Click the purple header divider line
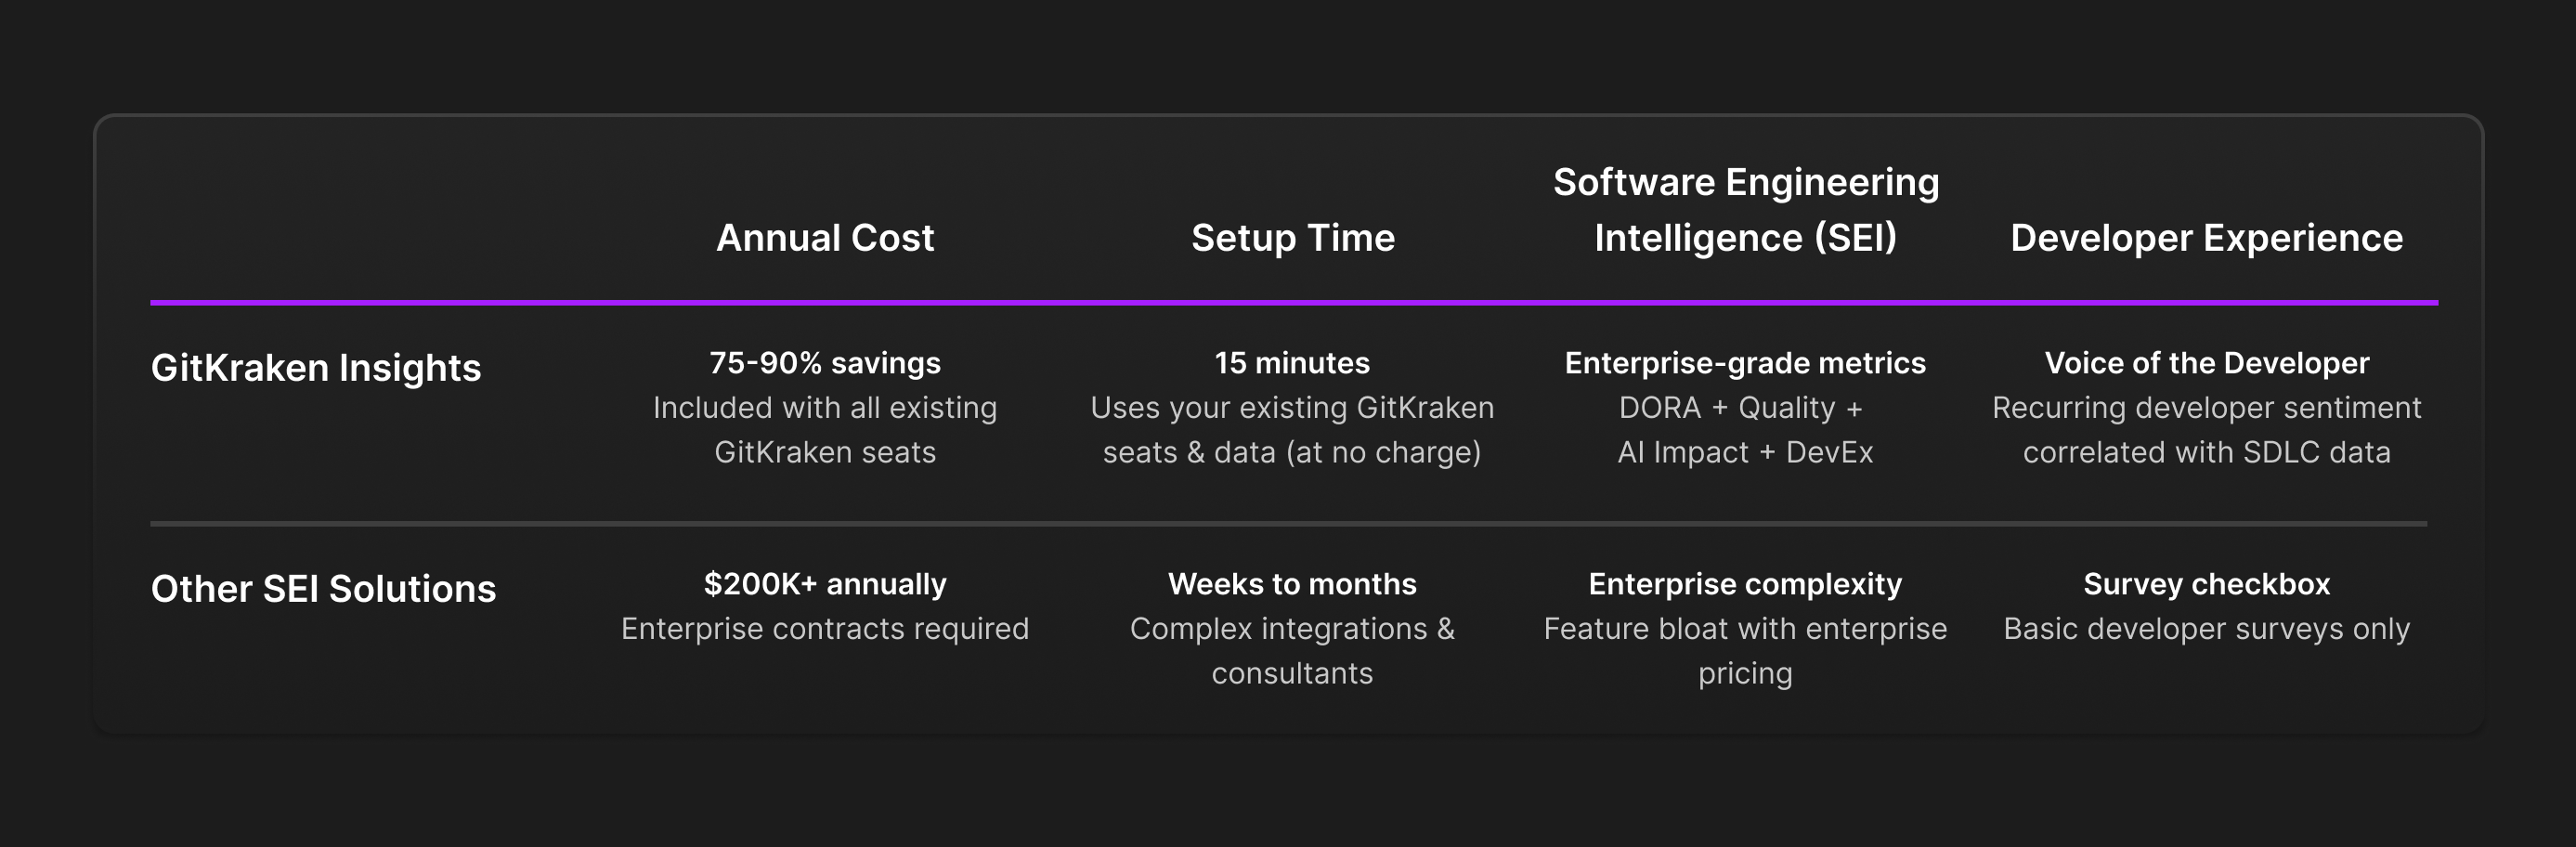 [x=1294, y=302]
